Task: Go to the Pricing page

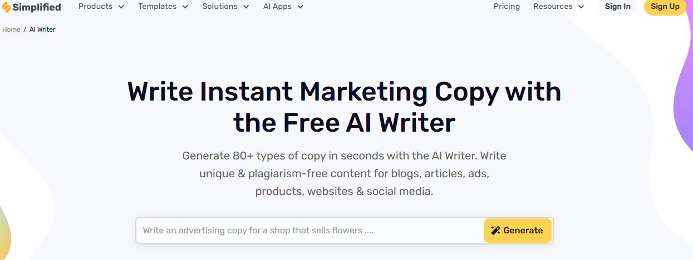Action: tap(507, 7)
